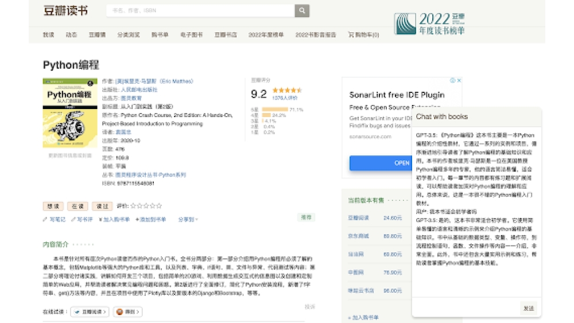Close the SonarLint ad with X
Image resolution: width=574 pixels, height=323 pixels.
[459, 80]
